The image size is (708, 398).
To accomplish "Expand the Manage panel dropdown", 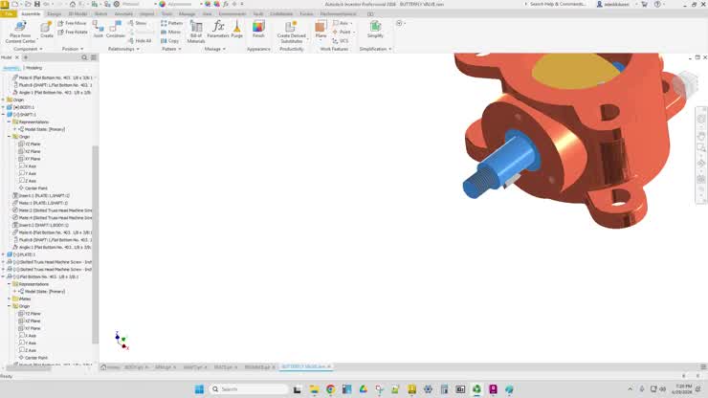I will [214, 49].
